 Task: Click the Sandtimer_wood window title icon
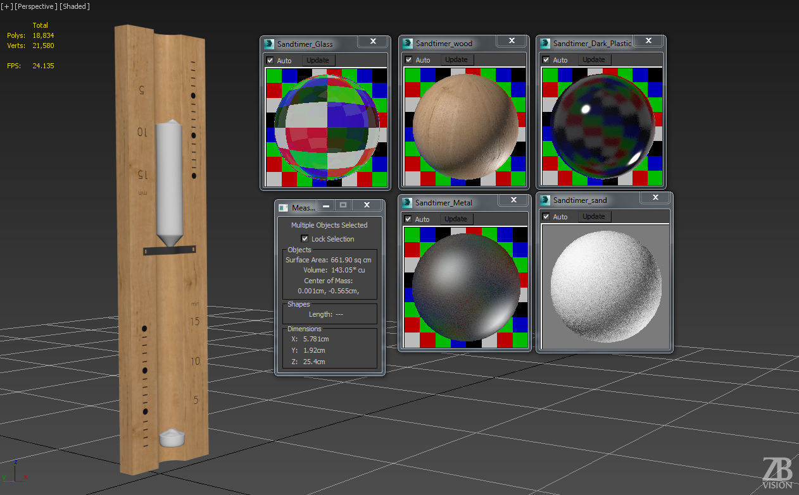pyautogui.click(x=408, y=43)
